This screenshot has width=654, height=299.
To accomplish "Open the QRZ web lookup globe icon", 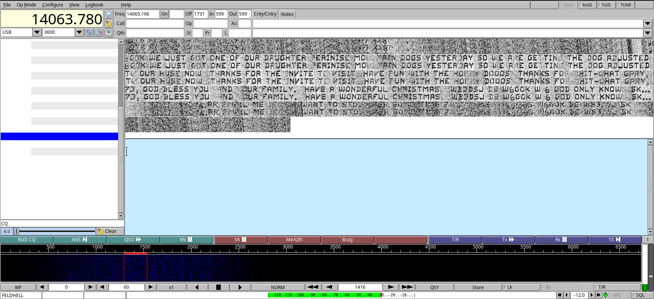I will coord(109,14).
